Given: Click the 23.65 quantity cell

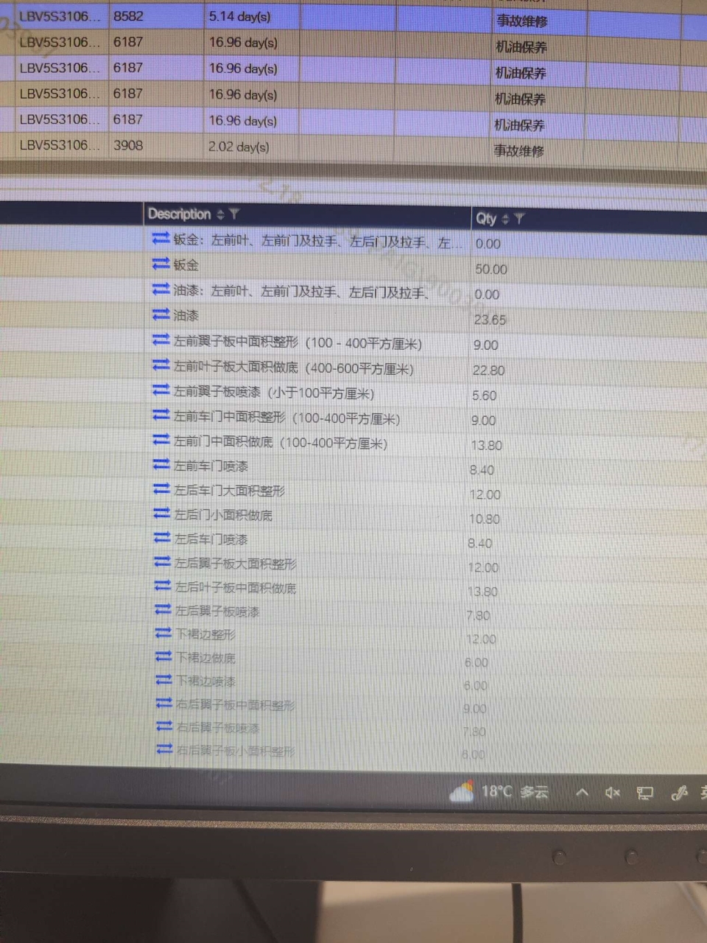Looking at the screenshot, I should tap(490, 320).
